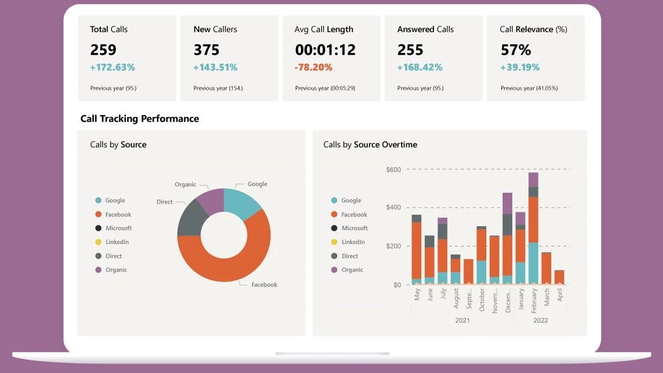Select Microsoft legend entry in Source Overtime chart
Image resolution: width=663 pixels, height=373 pixels.
coord(354,229)
